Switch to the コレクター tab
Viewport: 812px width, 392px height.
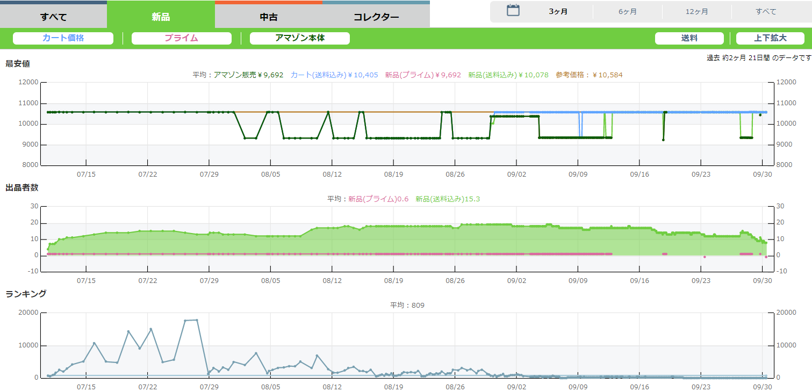coord(376,17)
